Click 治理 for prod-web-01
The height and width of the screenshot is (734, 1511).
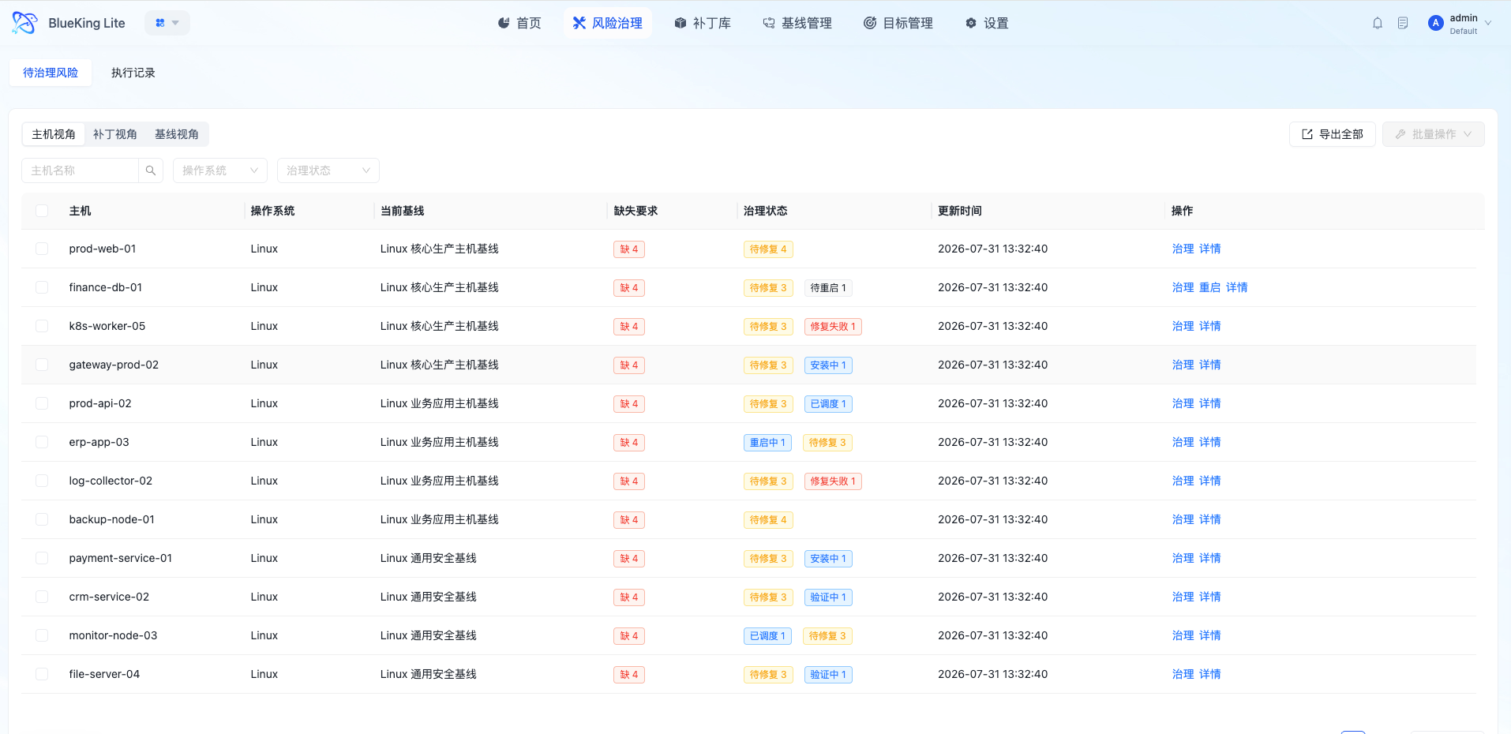point(1183,249)
